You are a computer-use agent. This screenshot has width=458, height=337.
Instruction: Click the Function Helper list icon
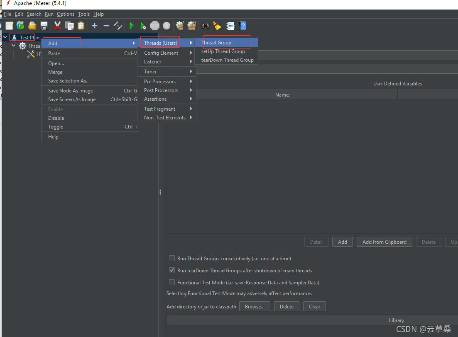tap(231, 26)
